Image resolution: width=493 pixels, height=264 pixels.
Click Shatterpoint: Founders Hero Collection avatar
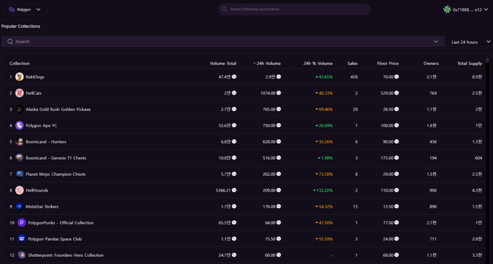pos(22,255)
